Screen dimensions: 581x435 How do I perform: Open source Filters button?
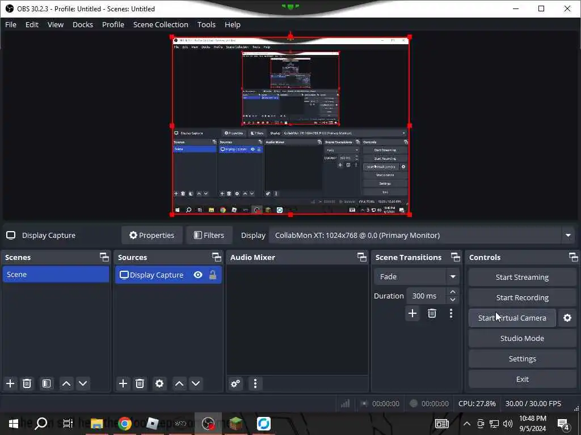[209, 235]
